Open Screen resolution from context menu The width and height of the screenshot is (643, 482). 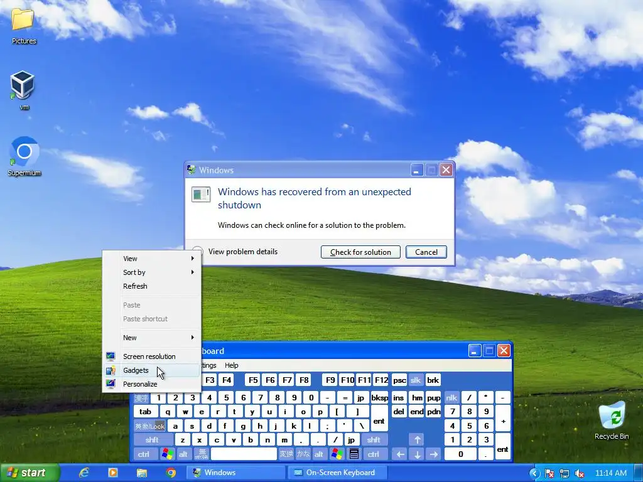pos(152,356)
